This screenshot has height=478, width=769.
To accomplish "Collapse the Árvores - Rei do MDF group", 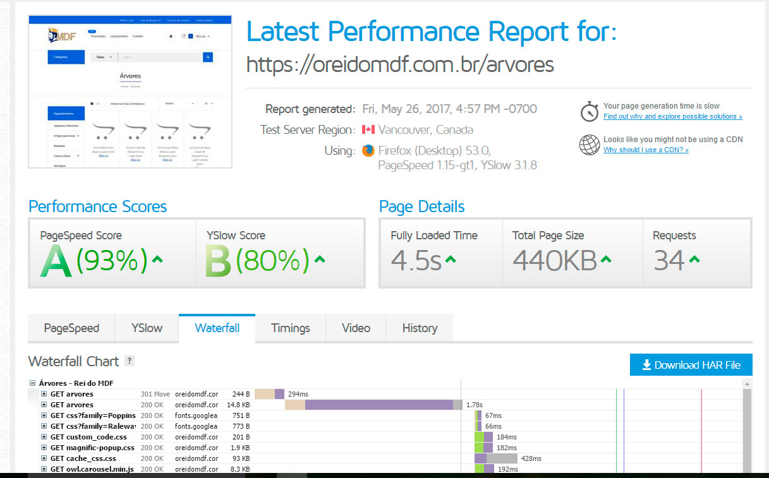I will (x=32, y=383).
